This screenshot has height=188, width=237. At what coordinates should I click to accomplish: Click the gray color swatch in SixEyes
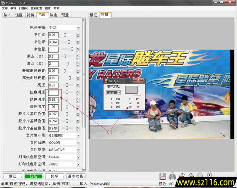click(131, 90)
